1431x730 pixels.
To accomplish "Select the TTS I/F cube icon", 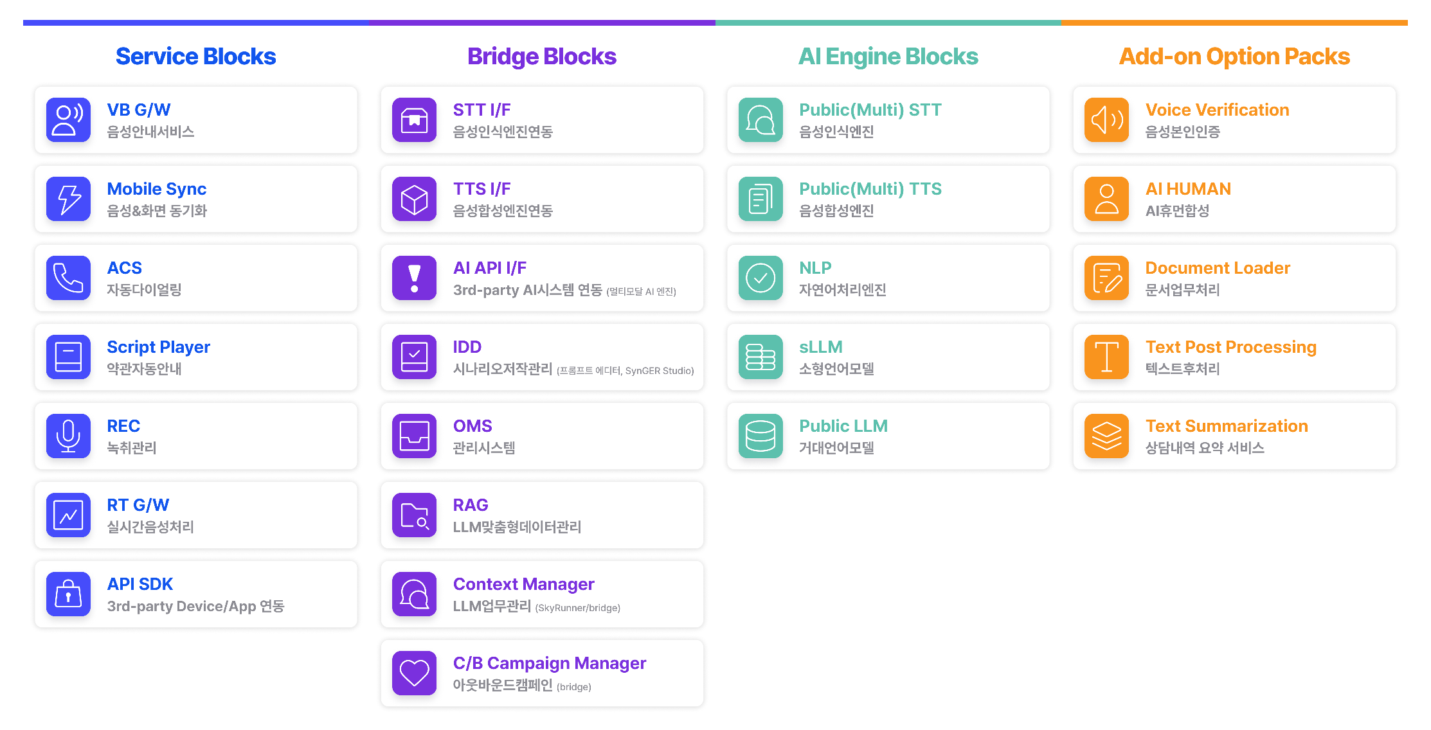I will tap(415, 199).
